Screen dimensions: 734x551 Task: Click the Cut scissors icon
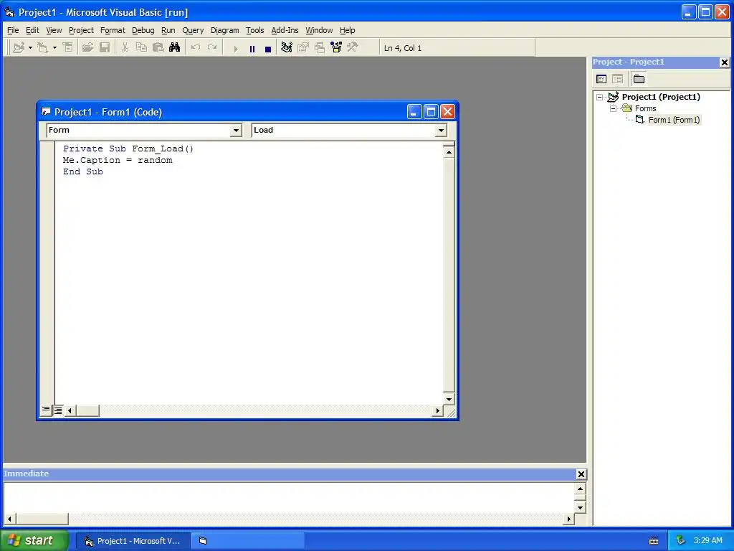pyautogui.click(x=125, y=48)
